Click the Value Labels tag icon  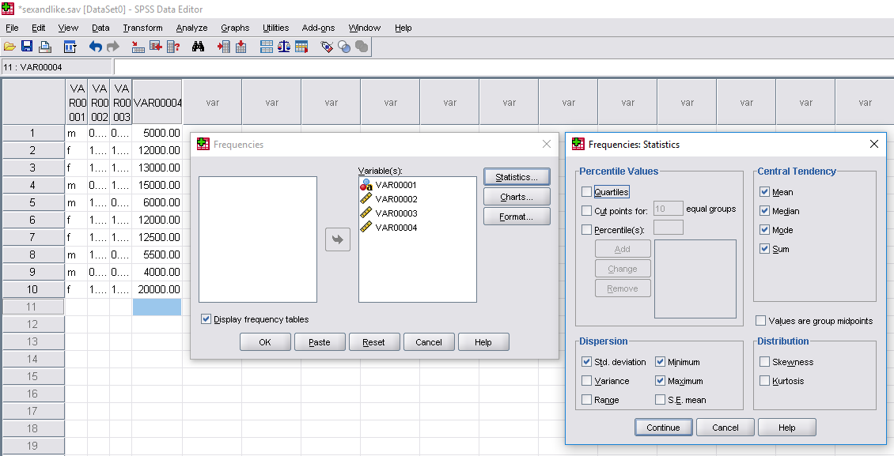(x=327, y=47)
